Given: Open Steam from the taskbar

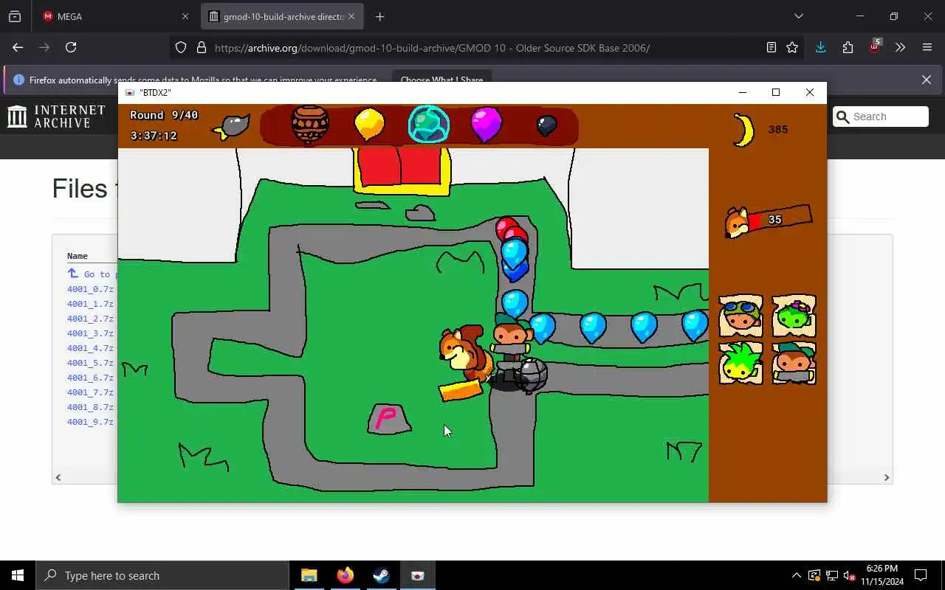Looking at the screenshot, I should [381, 575].
